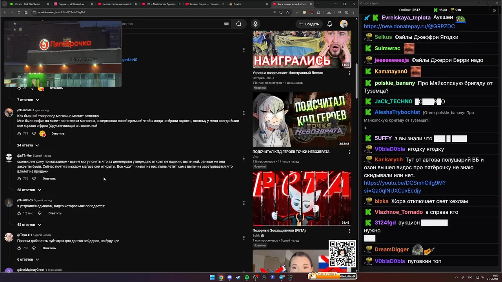
Task: Switch to '131-я Майкопская бригада' tab
Action: click(x=160, y=4)
